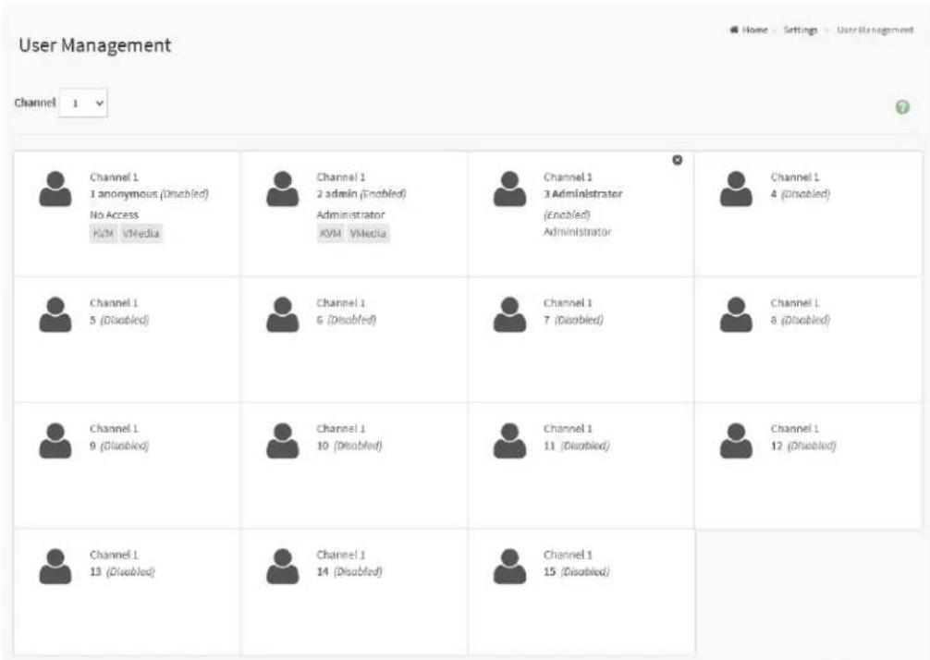Click the VMedia tag on the anonymous user
Viewport: 930px width, 660px height.
(x=141, y=234)
